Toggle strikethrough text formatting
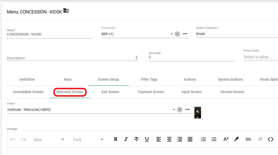 (136, 139)
